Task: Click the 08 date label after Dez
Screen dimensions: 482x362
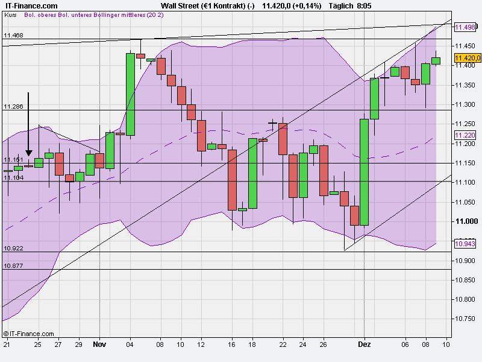Action: [x=425, y=344]
